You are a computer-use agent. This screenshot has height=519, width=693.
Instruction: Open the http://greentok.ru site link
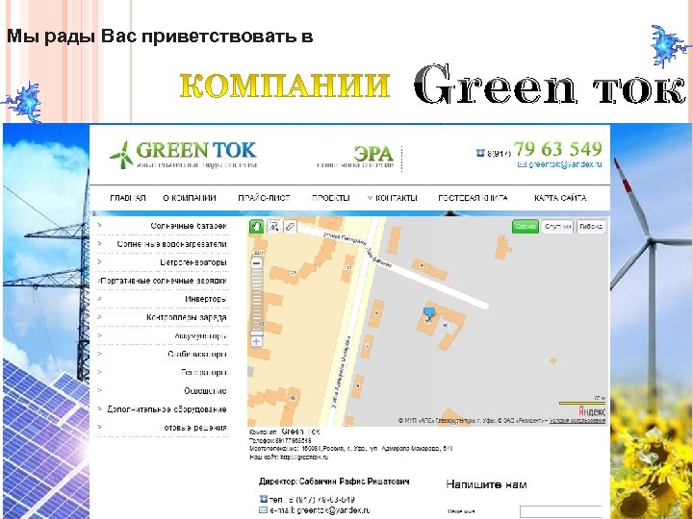tap(304, 457)
